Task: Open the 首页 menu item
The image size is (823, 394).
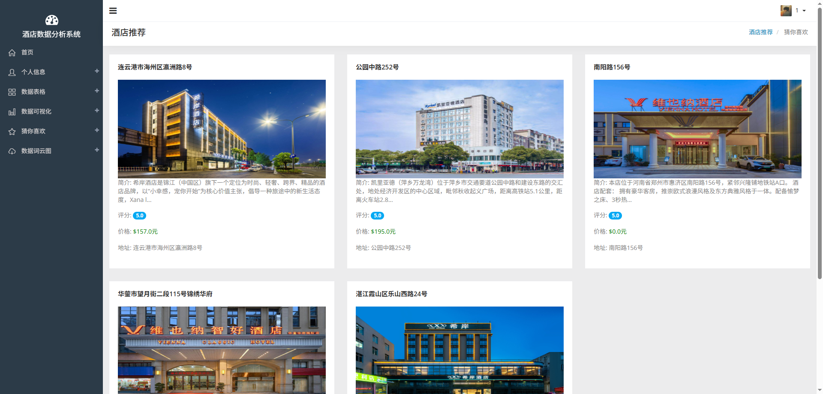Action: (x=27, y=52)
